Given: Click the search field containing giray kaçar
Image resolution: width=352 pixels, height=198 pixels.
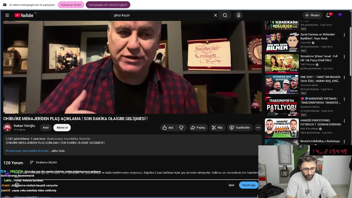Looking at the screenshot, I should point(162,15).
